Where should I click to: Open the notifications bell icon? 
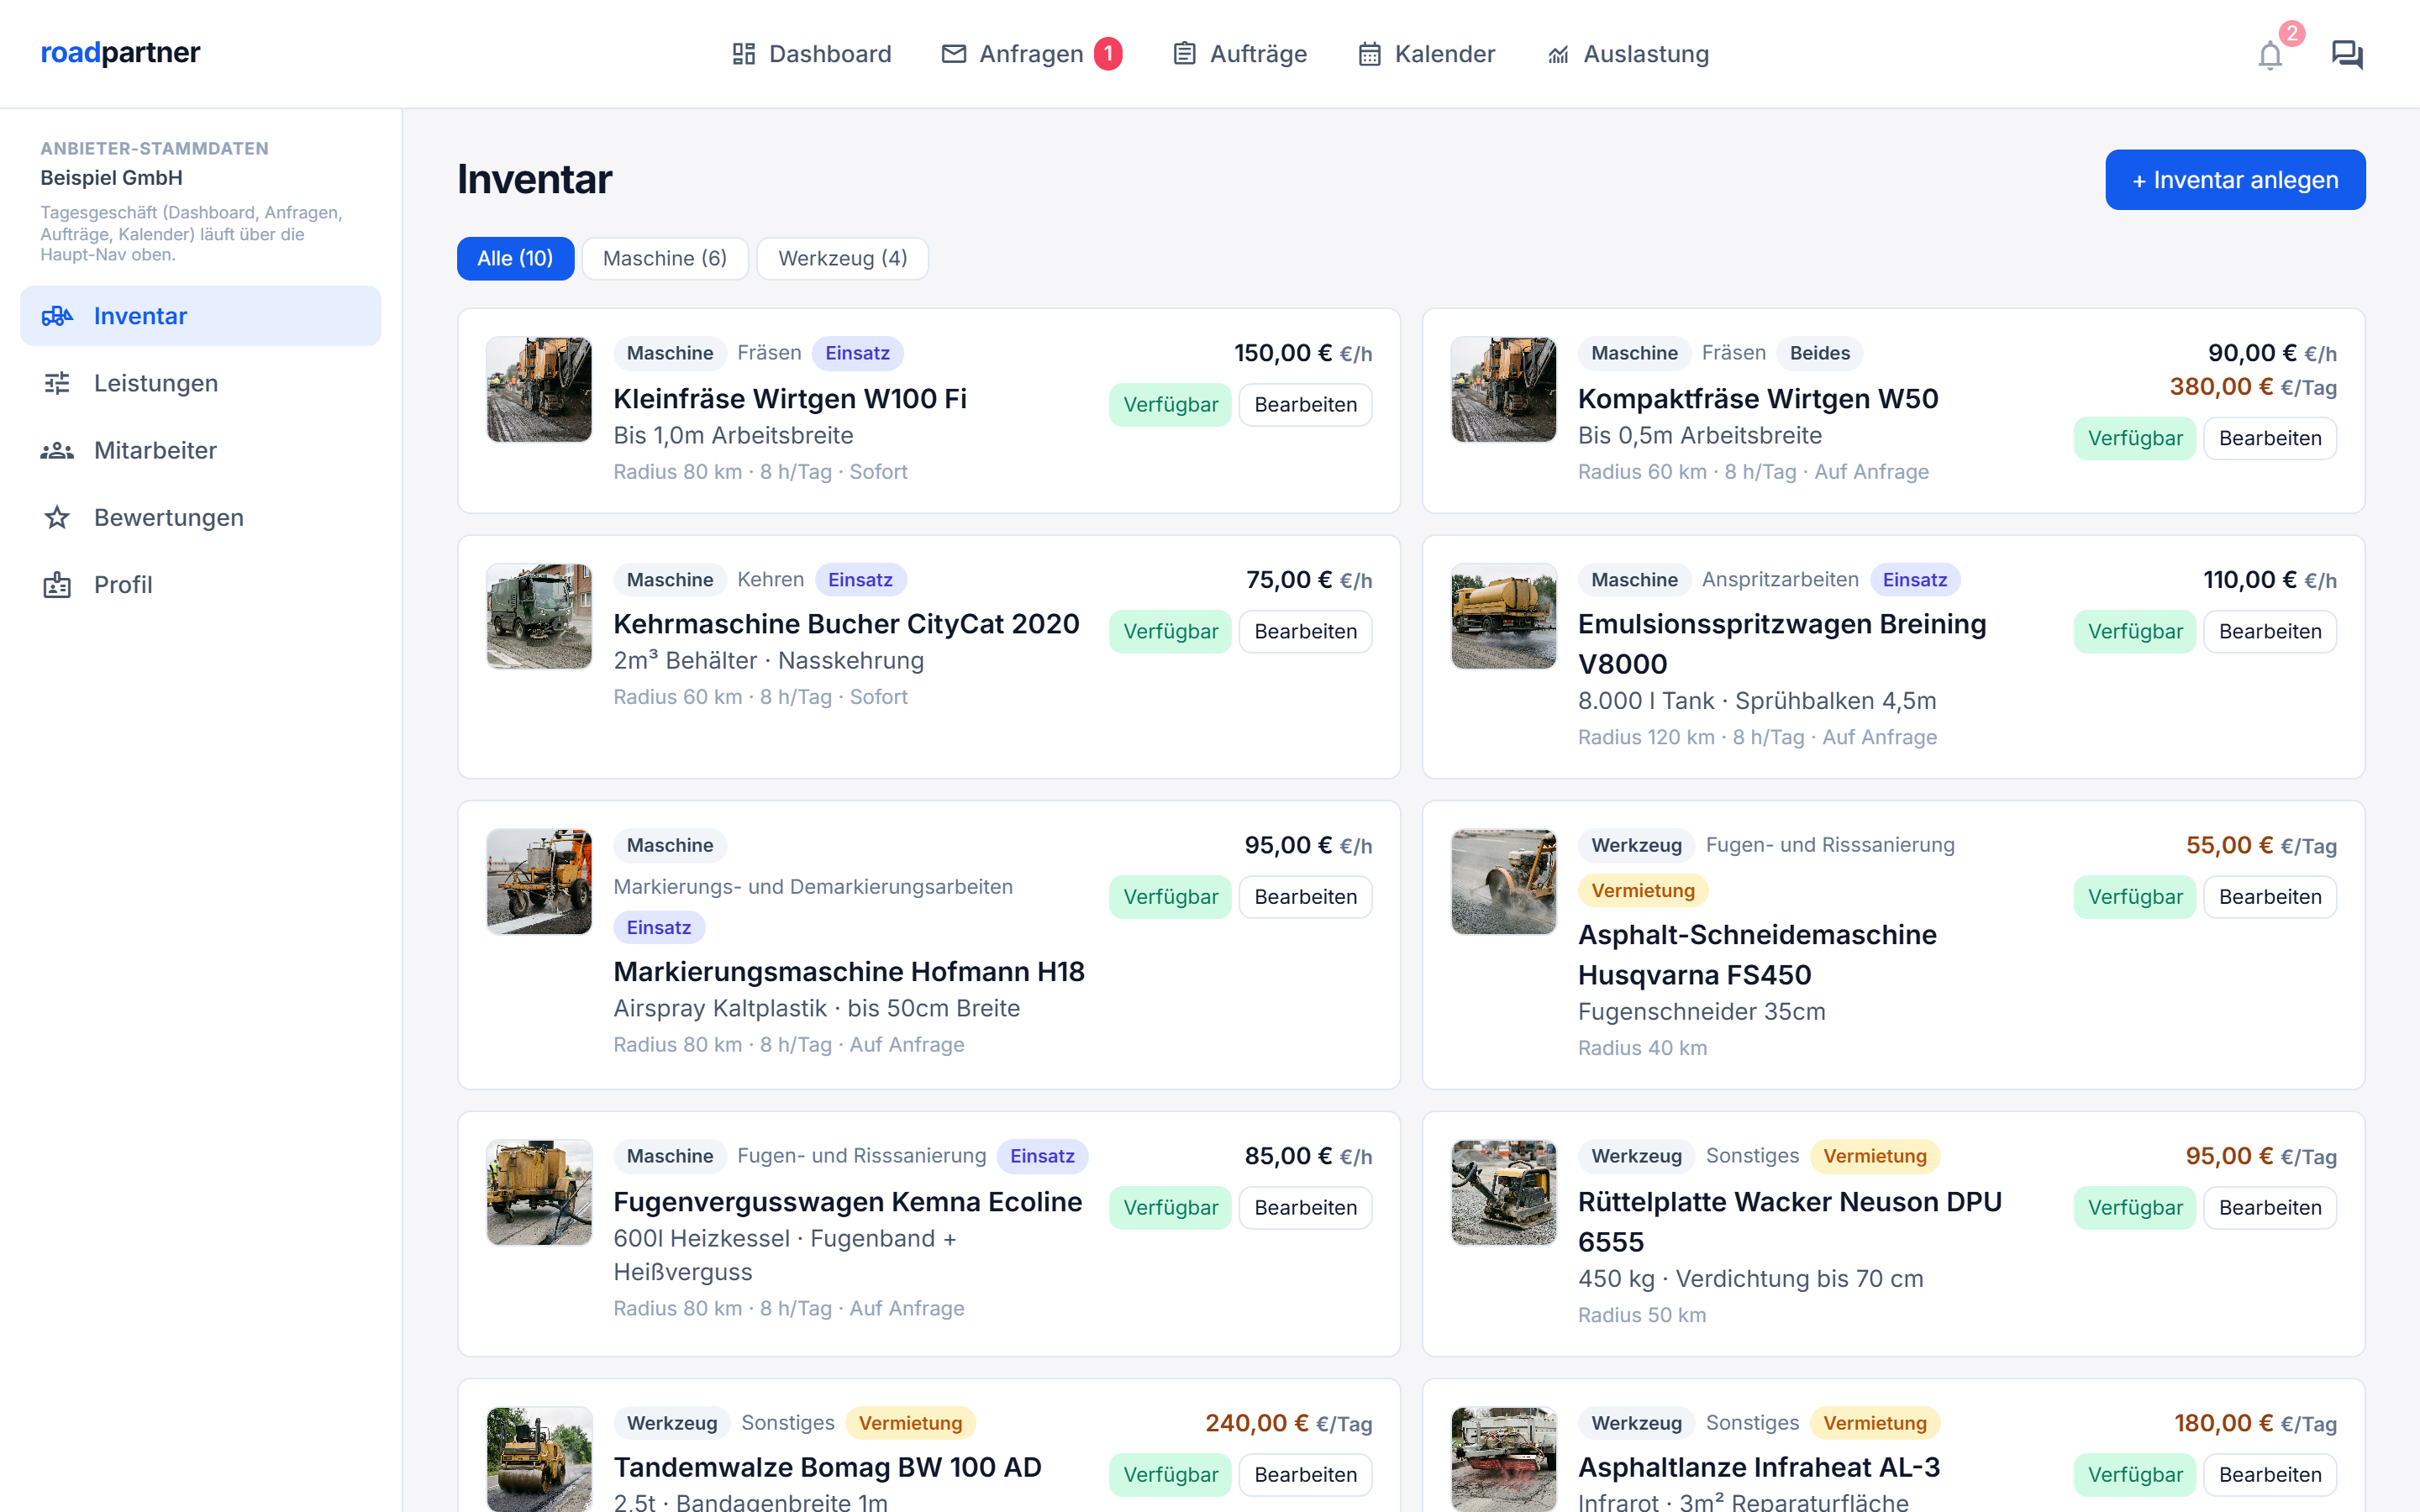[2270, 55]
